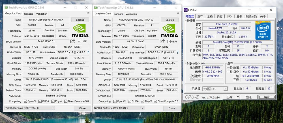Toggle DirectCompute 5.0 checkbox in right GPU-Z

pos(155,102)
